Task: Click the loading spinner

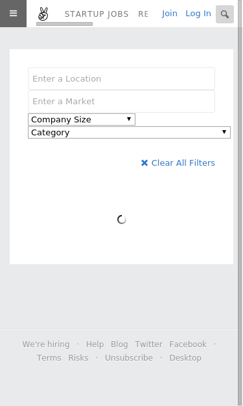Action: tap(122, 220)
